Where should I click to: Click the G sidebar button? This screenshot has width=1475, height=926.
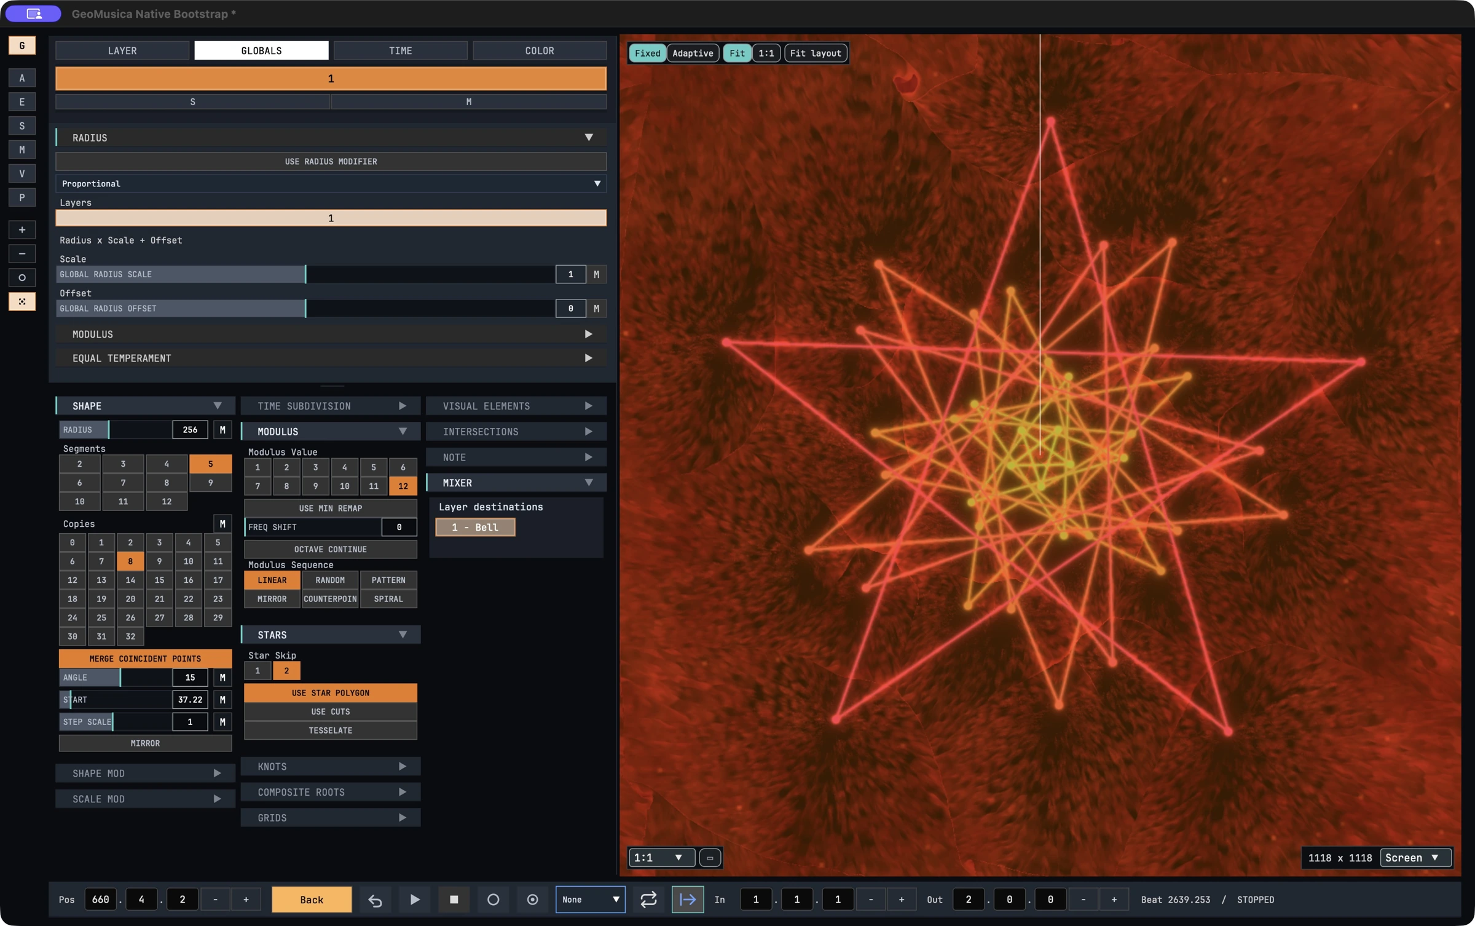point(22,46)
